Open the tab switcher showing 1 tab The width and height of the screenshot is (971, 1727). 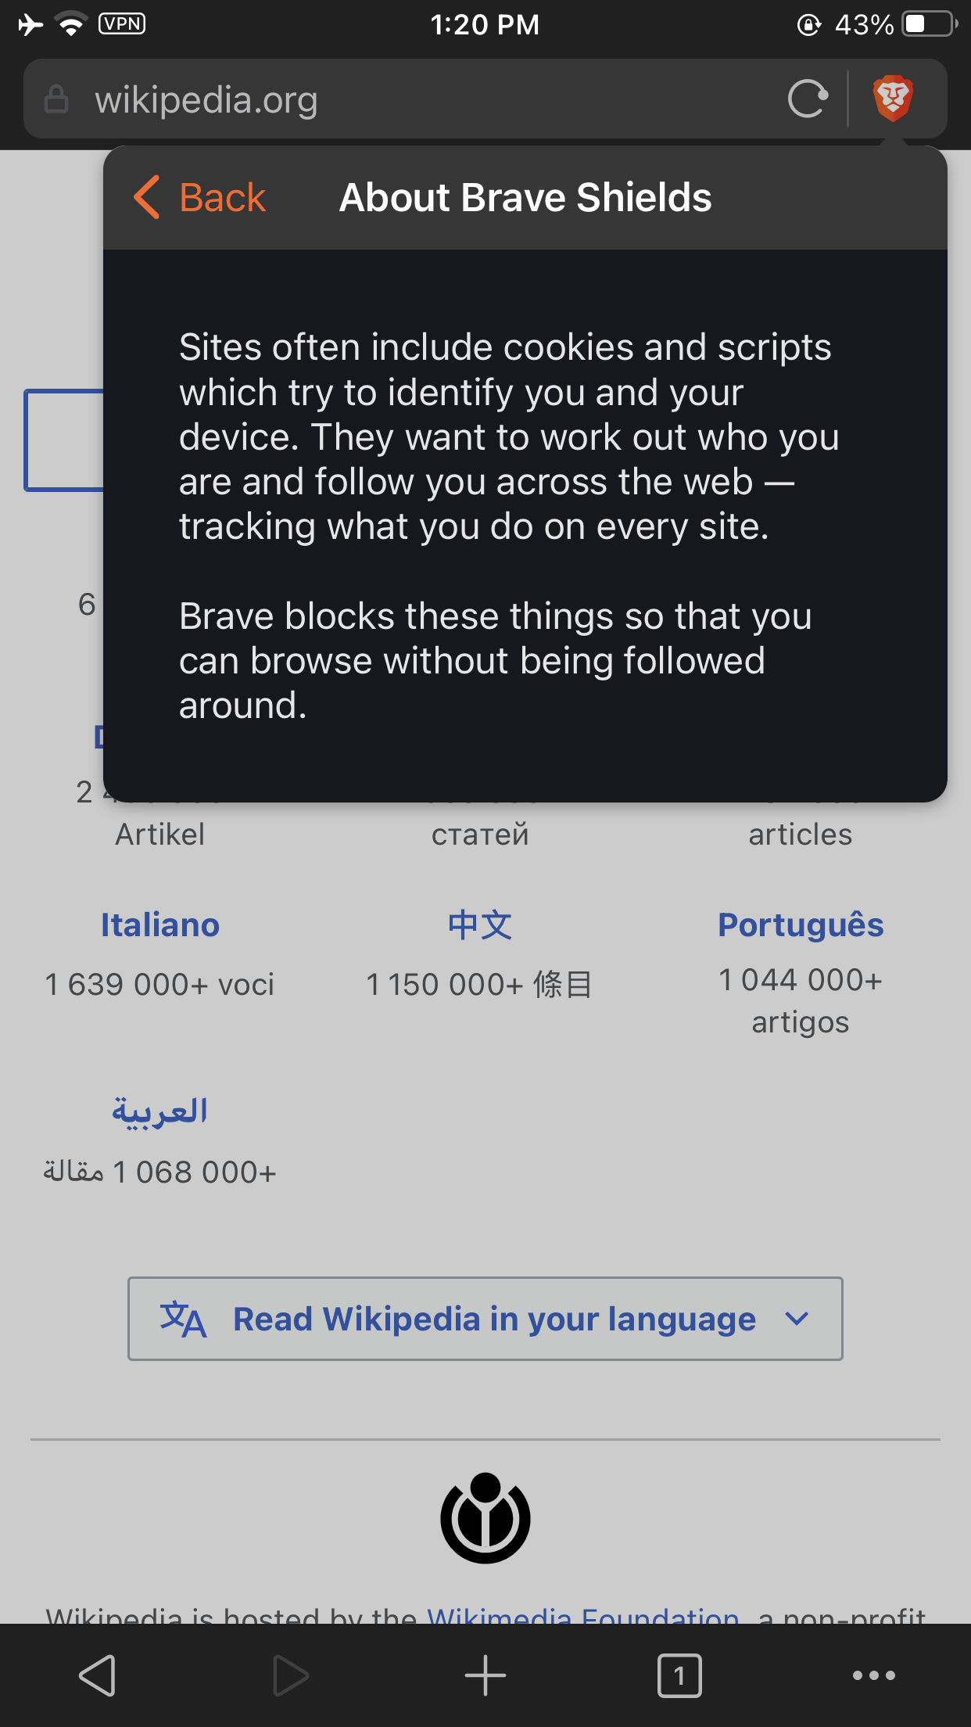[679, 1675]
